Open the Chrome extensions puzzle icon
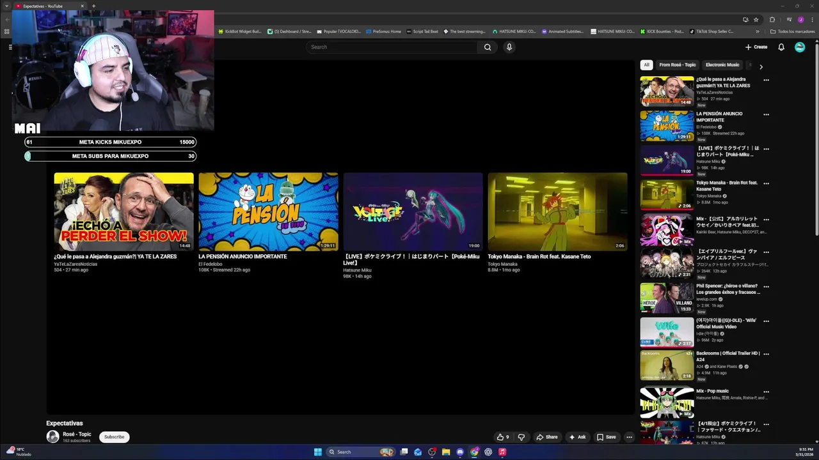 (x=772, y=19)
